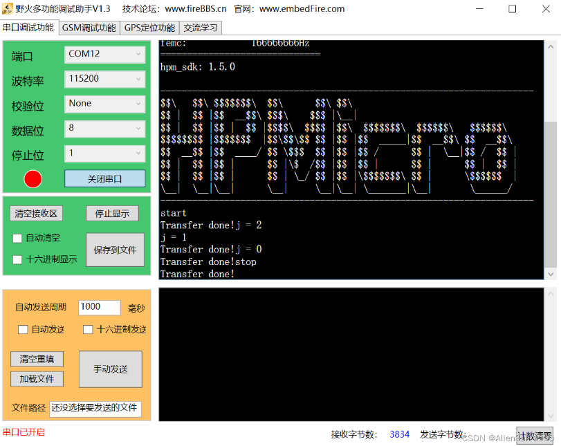
Task: Click the auto-send period field showing 1000
Action: click(100, 307)
